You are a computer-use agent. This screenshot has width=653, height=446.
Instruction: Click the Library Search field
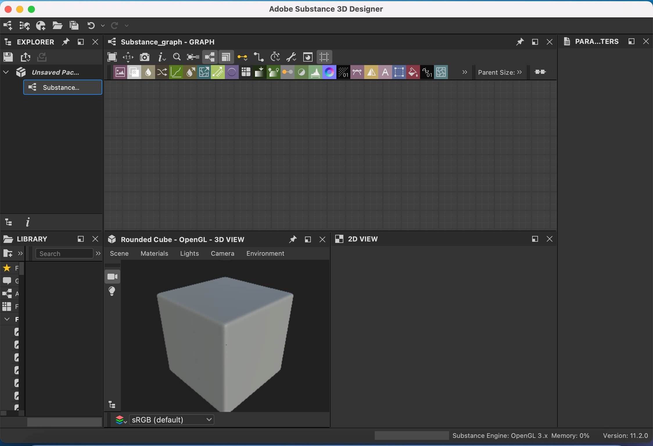coord(64,253)
